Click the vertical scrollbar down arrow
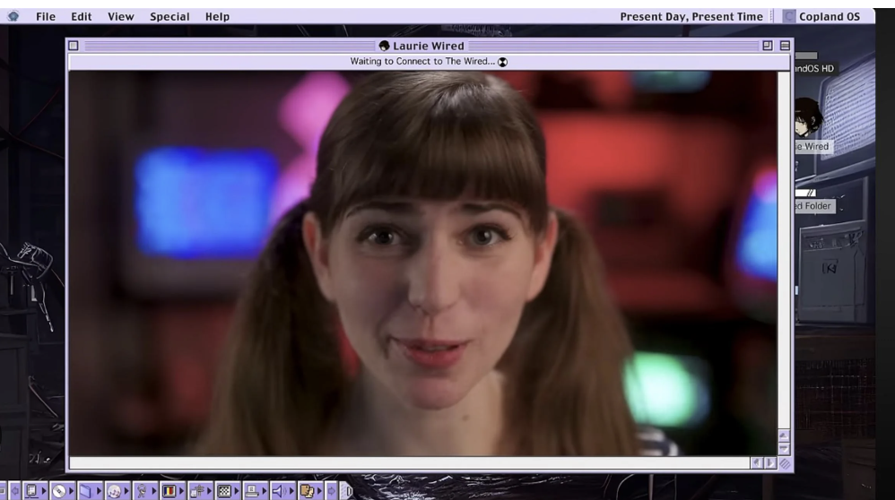Viewport: 895px width, 500px height. pos(784,449)
